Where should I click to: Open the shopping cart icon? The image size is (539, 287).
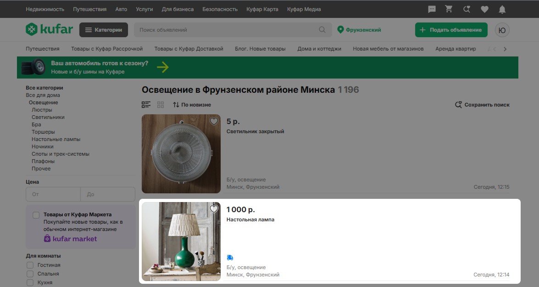pos(449,9)
